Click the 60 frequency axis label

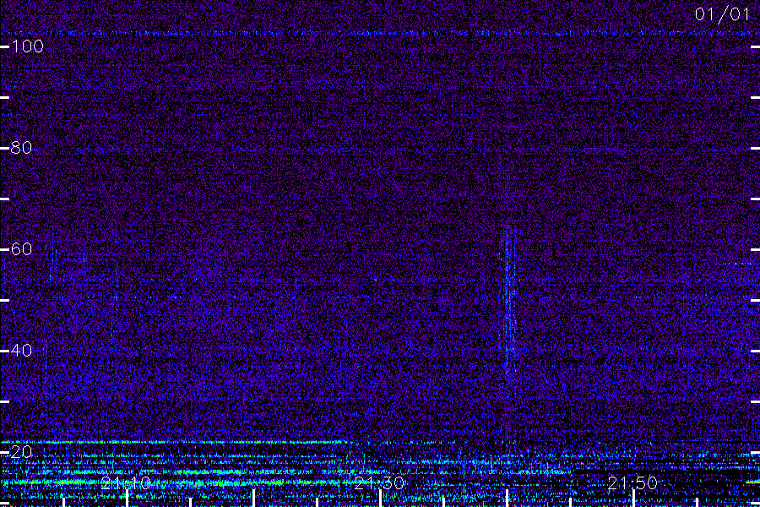tap(21, 249)
